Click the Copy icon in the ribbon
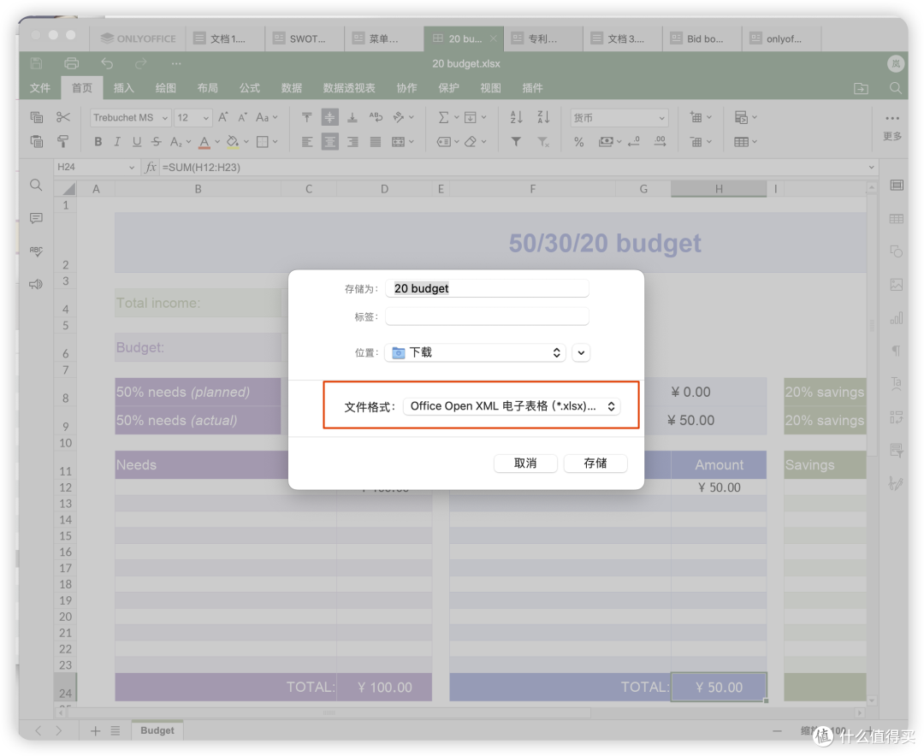Viewport: 924px width, 756px height. click(37, 117)
